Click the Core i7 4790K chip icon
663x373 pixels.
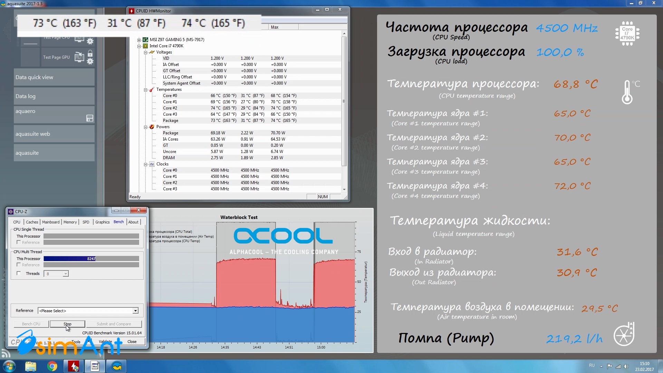click(x=627, y=34)
